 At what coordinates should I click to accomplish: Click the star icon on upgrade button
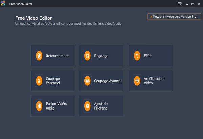point(151,17)
